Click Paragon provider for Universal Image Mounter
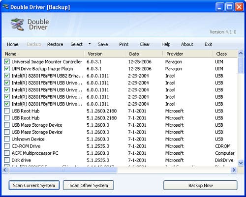Image resolution: width=246 pixels, height=197 pixels. [x=174, y=62]
